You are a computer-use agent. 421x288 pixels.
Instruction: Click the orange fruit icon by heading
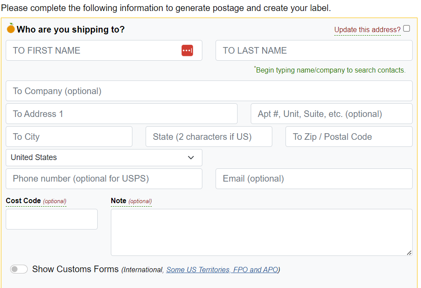(x=11, y=28)
